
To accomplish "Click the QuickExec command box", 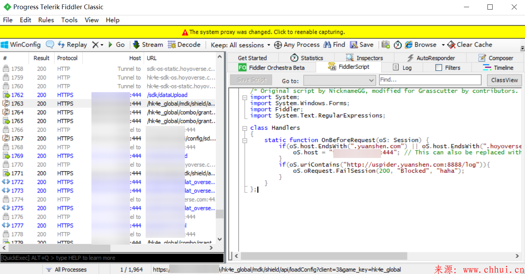I will [112, 258].
